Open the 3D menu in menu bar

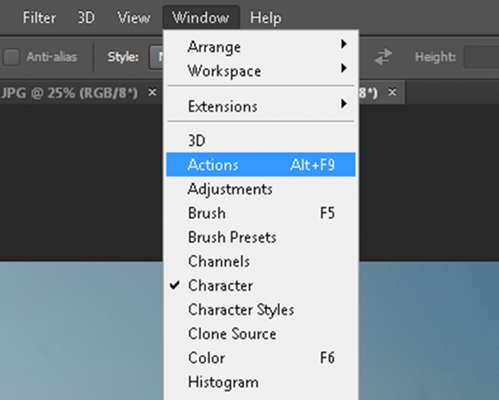(x=86, y=17)
